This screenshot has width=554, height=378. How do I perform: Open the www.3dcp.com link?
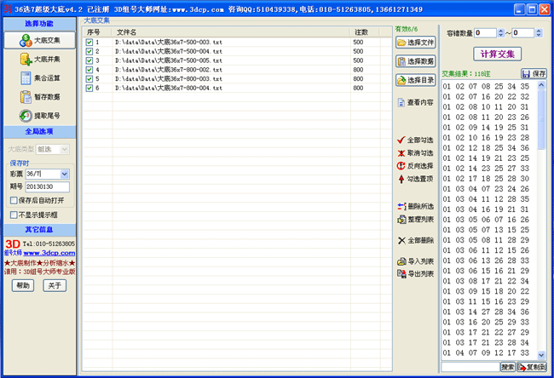tap(49, 253)
